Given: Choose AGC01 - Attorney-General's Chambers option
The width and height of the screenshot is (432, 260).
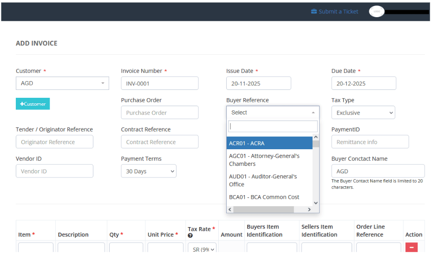Looking at the screenshot, I should pos(269,160).
